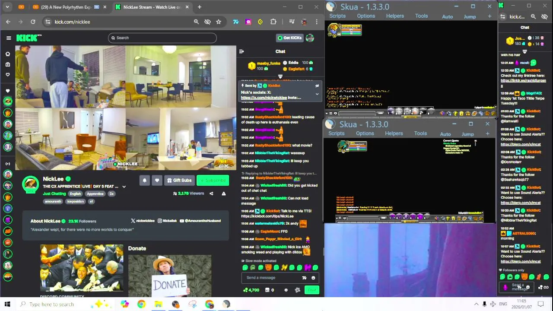Screen dimensions: 553x311
Task: Bookmark this page with star icon
Action: click(219, 22)
